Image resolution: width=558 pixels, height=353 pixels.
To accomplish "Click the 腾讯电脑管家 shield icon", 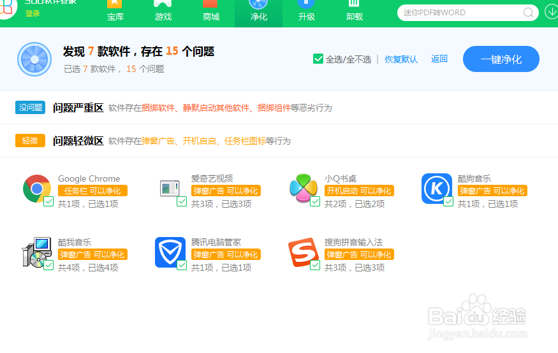I will (170, 252).
